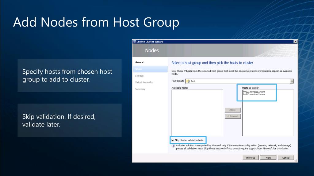The image size is (314, 176).
Task: Click the Test host group folder icon
Action: click(x=188, y=81)
